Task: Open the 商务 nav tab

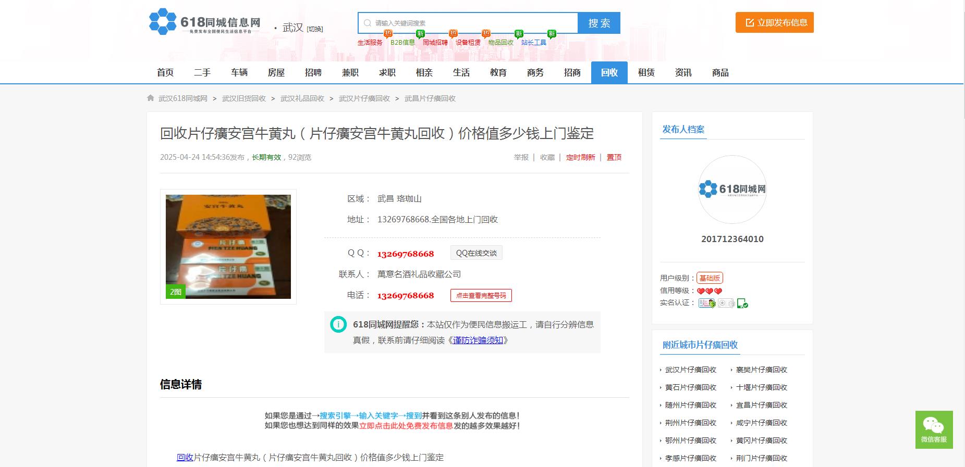Action: 535,72
